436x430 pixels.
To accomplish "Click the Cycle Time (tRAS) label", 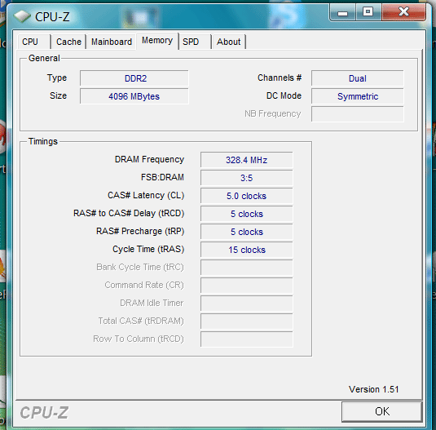I will point(148,249).
